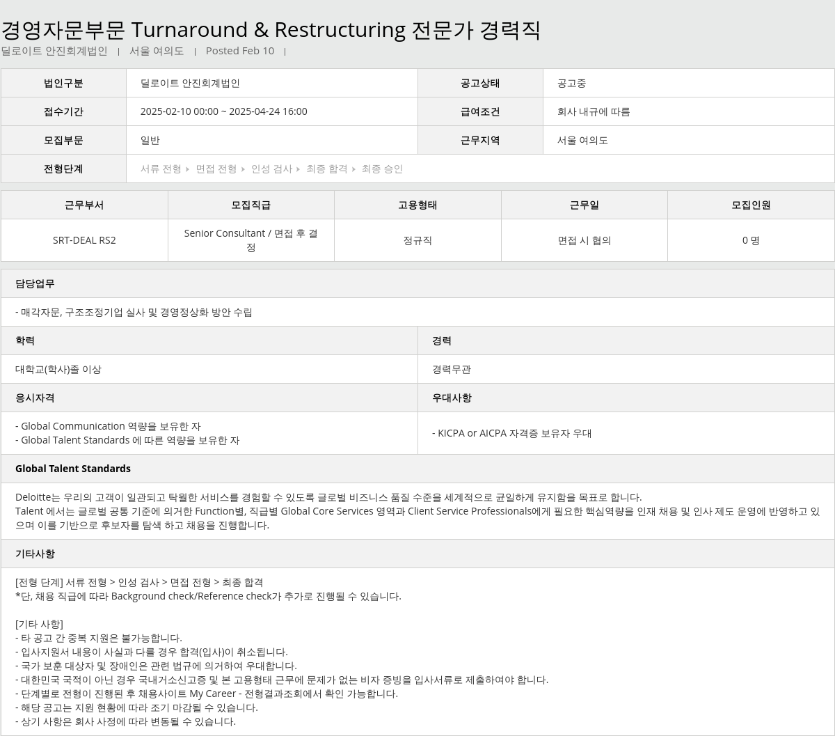Click the 면접 시 협의 cell
Viewport: 835px width, 736px height.
(x=584, y=240)
